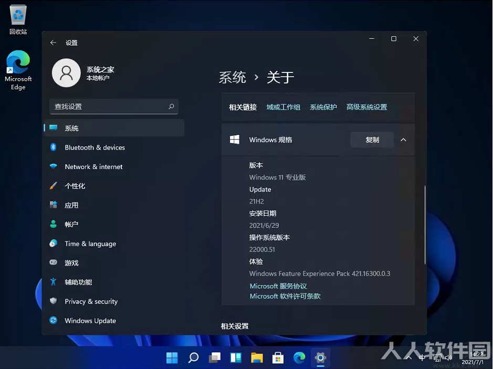Open 应用 apps settings

[114, 205]
